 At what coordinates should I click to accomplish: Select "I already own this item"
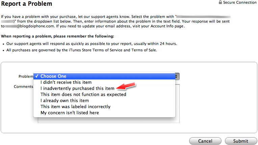coord(104,100)
